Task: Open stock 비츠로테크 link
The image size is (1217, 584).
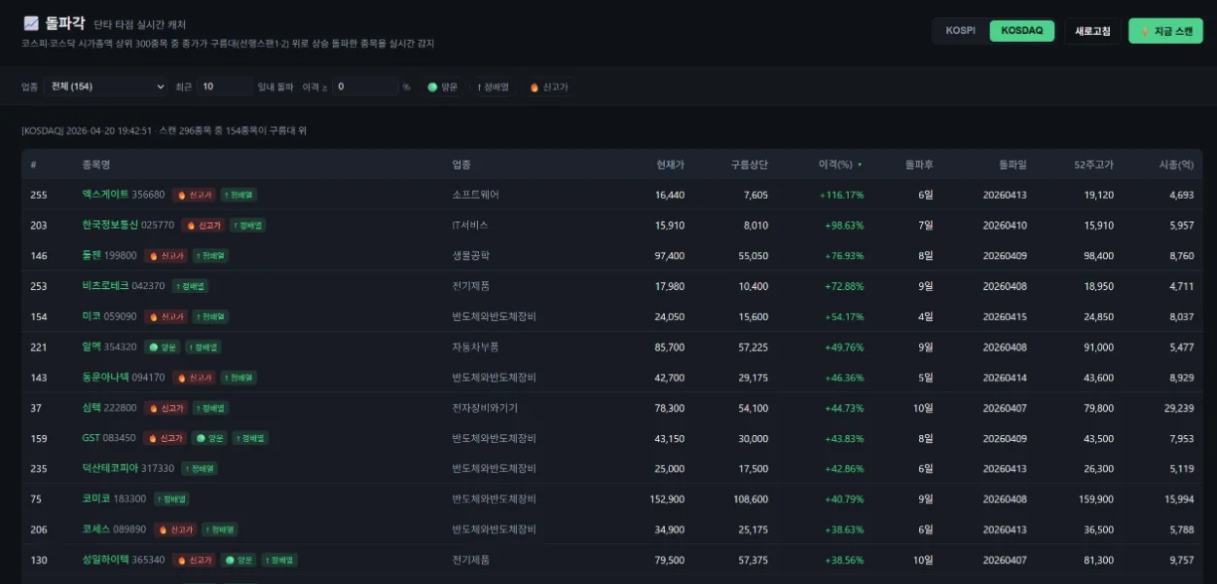Action: [x=105, y=286]
